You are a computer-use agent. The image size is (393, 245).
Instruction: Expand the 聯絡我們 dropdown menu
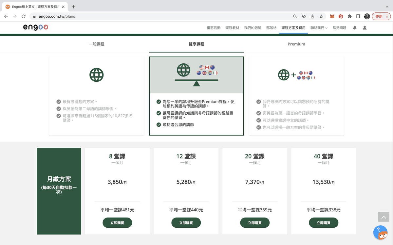[319, 28]
